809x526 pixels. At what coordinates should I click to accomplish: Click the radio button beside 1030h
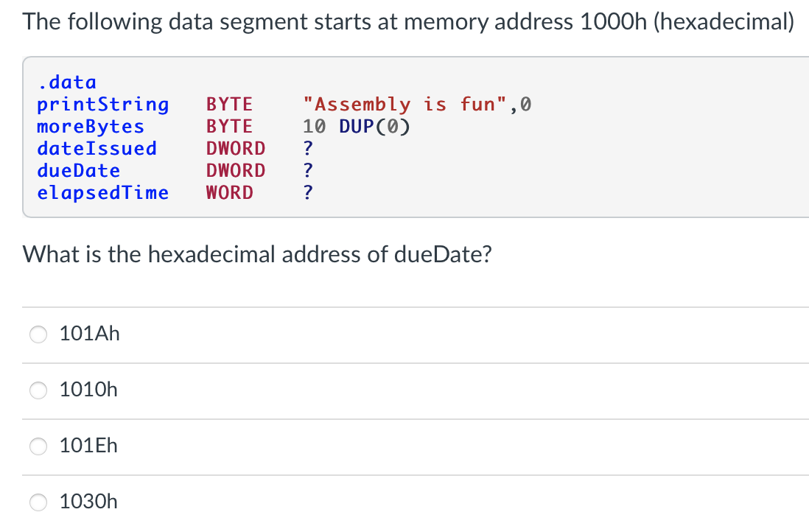tap(38, 502)
